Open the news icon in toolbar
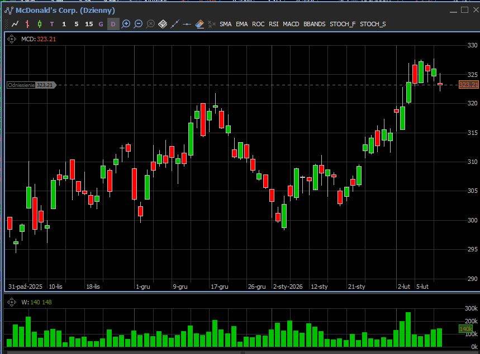The height and width of the screenshot is (354, 480). pos(163,24)
